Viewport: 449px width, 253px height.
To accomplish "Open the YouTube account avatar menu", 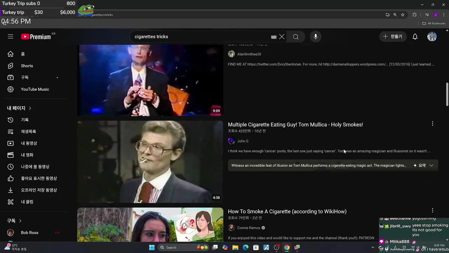I will [x=432, y=37].
